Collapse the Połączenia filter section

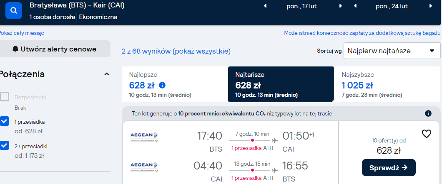pos(107,74)
